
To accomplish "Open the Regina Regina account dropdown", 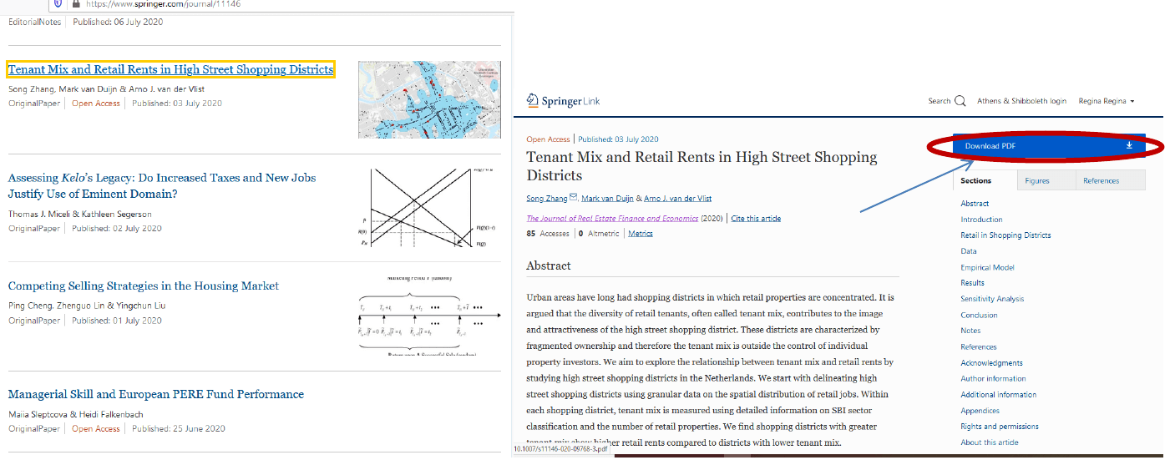I will [1107, 101].
